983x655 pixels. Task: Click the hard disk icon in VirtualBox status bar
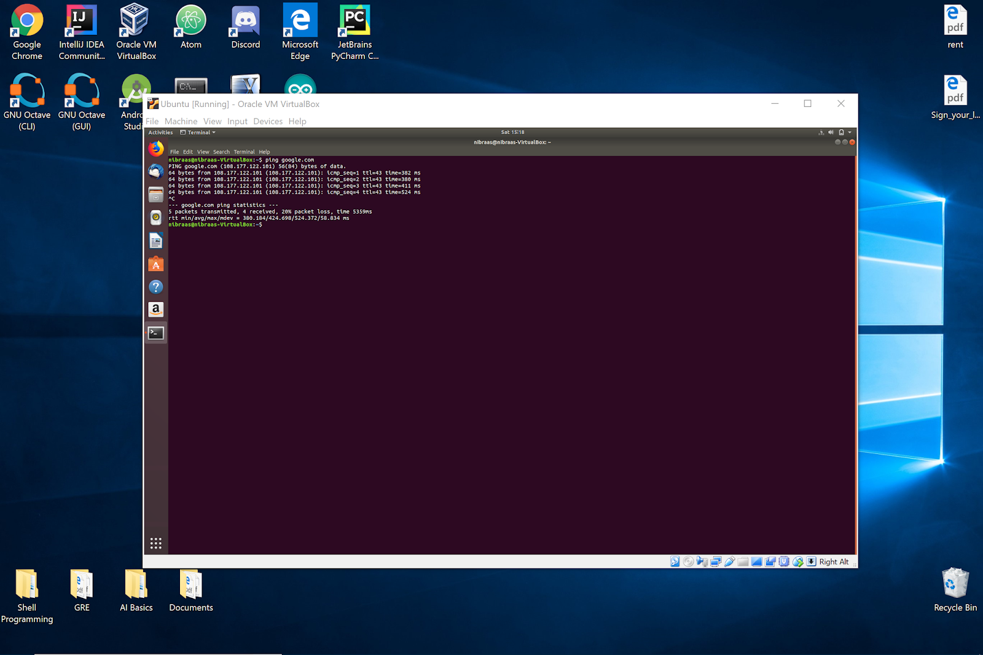click(x=675, y=561)
